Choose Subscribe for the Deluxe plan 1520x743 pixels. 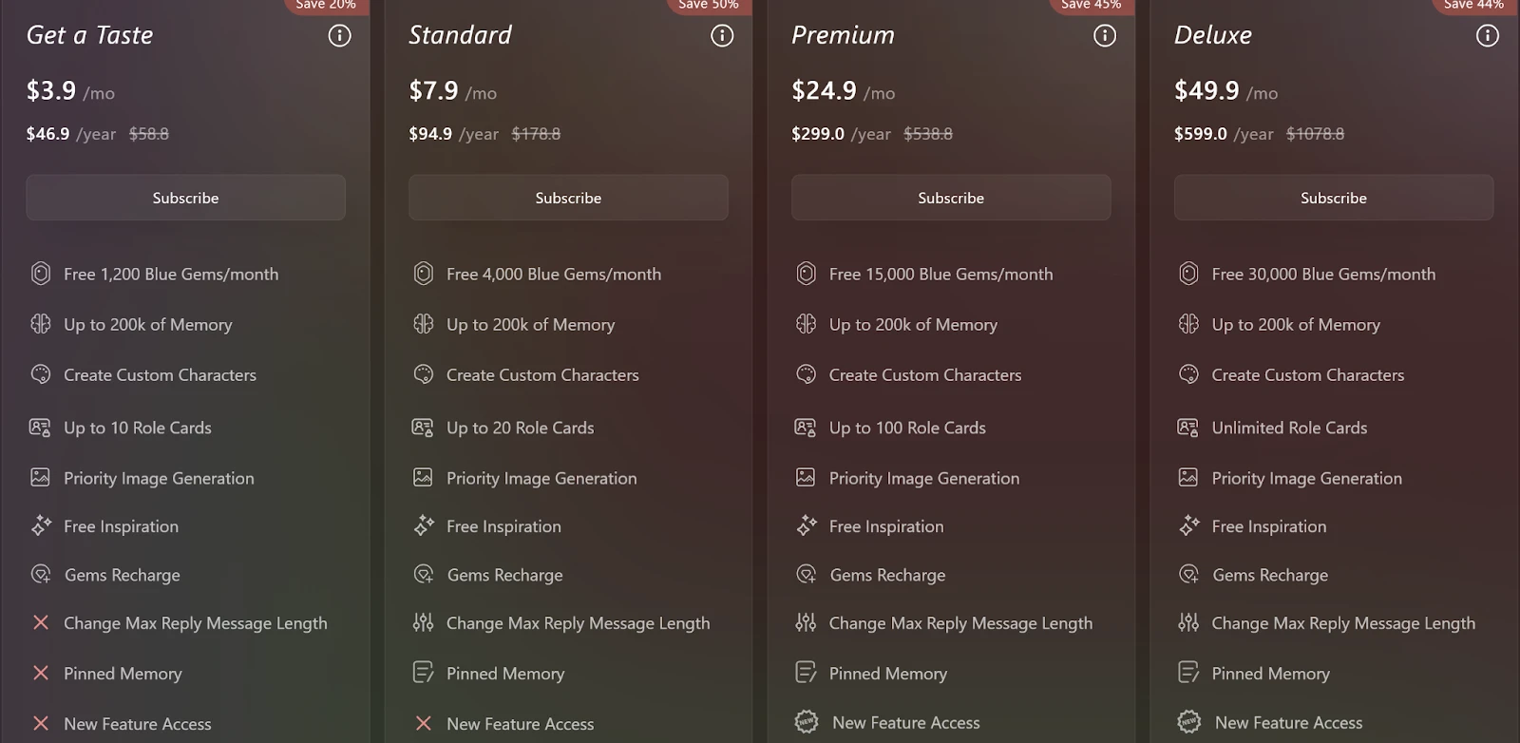[1333, 198]
